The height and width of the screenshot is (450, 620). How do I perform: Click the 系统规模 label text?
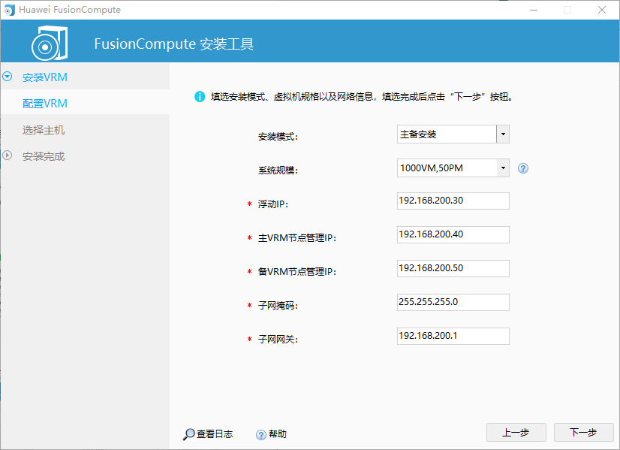[278, 171]
